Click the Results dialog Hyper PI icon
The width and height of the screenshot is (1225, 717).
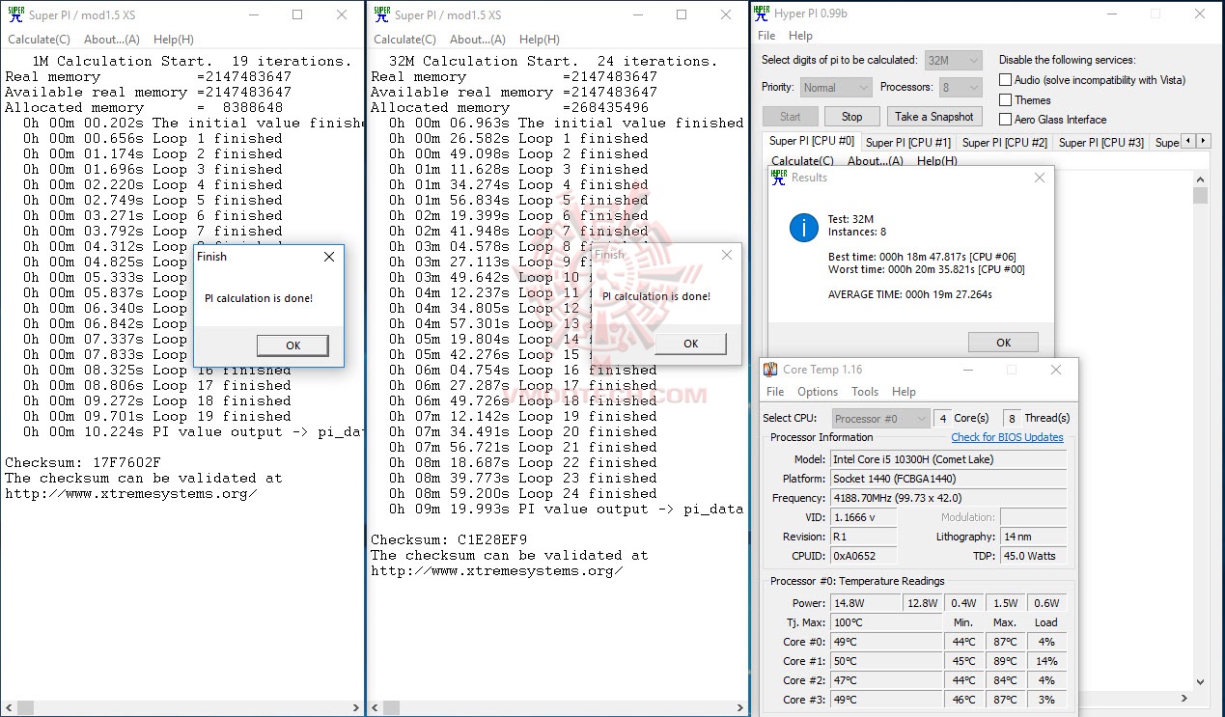(778, 177)
